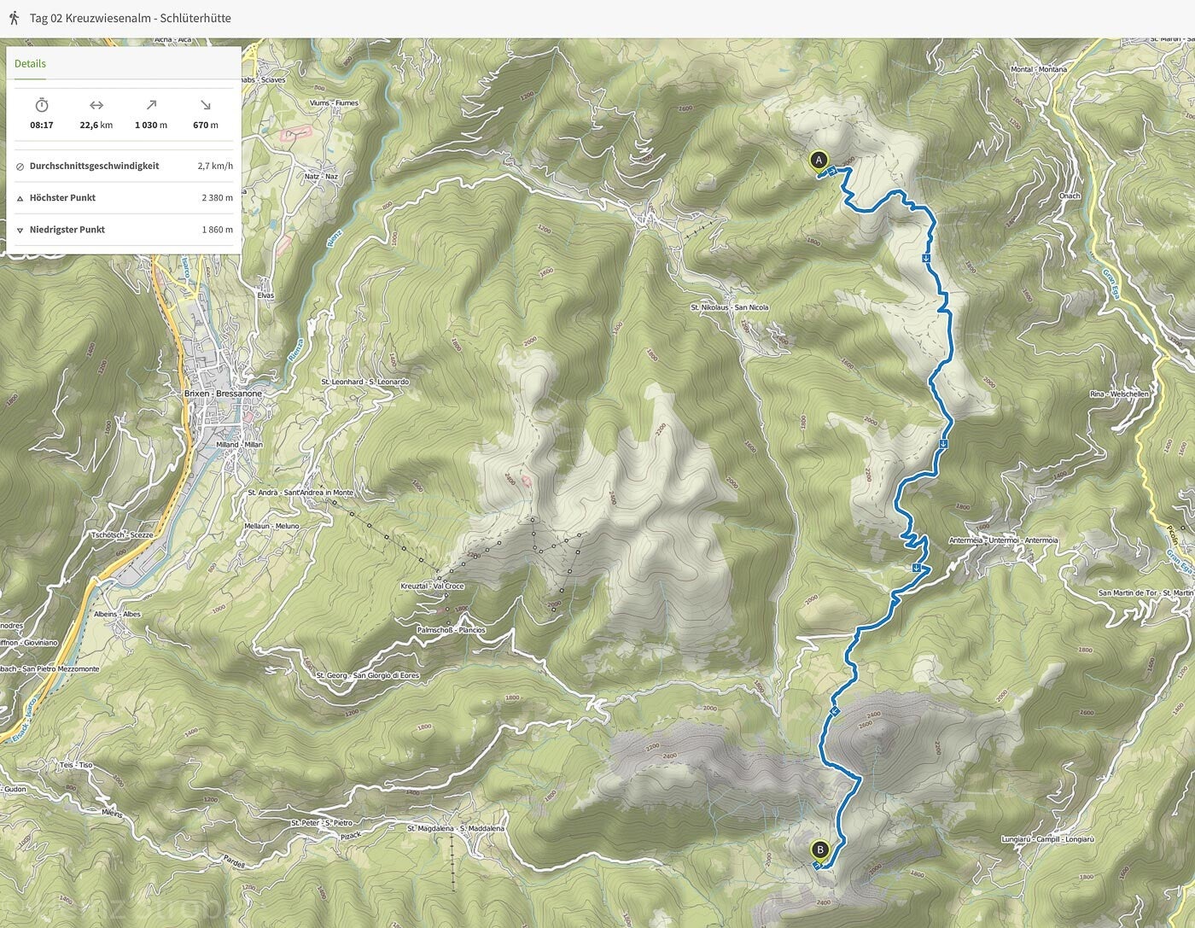Click the 'St. Leonhard - S. Leonardo' map label
1195x928 pixels.
pyautogui.click(x=364, y=382)
